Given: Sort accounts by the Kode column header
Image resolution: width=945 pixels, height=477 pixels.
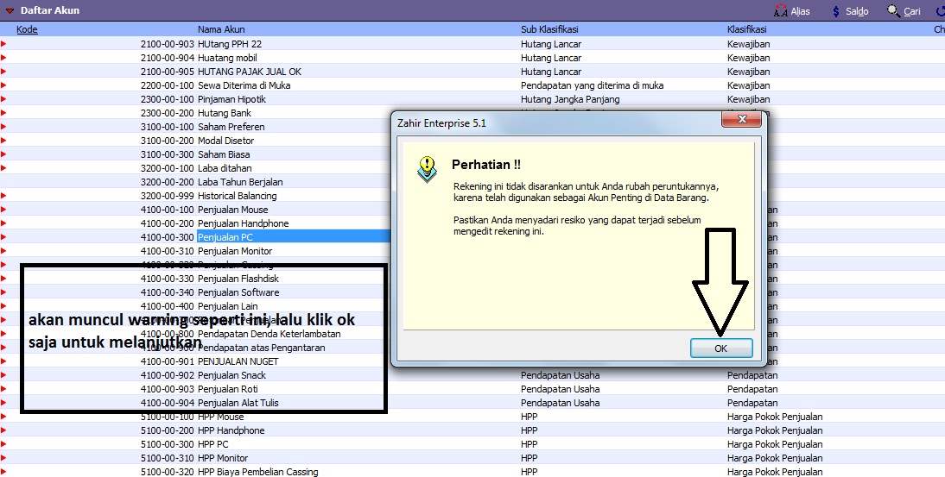Looking at the screenshot, I should (27, 29).
